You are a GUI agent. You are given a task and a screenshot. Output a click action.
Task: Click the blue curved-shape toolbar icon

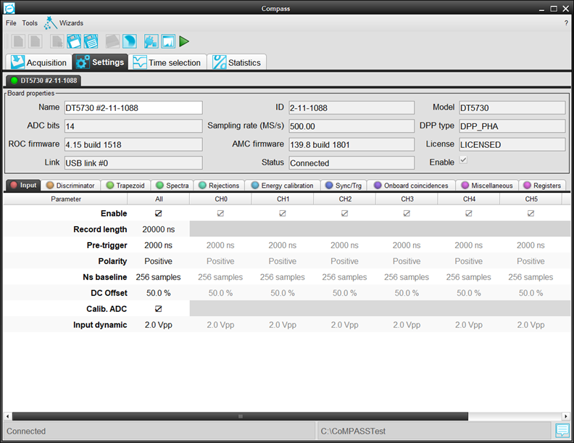click(x=130, y=41)
